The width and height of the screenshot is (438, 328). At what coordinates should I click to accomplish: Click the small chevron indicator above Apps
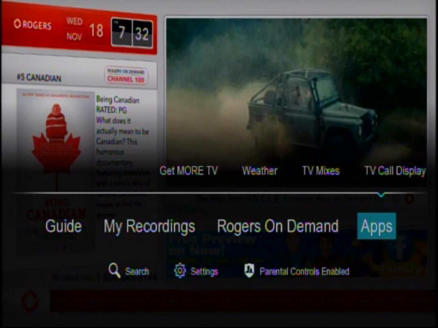[381, 194]
